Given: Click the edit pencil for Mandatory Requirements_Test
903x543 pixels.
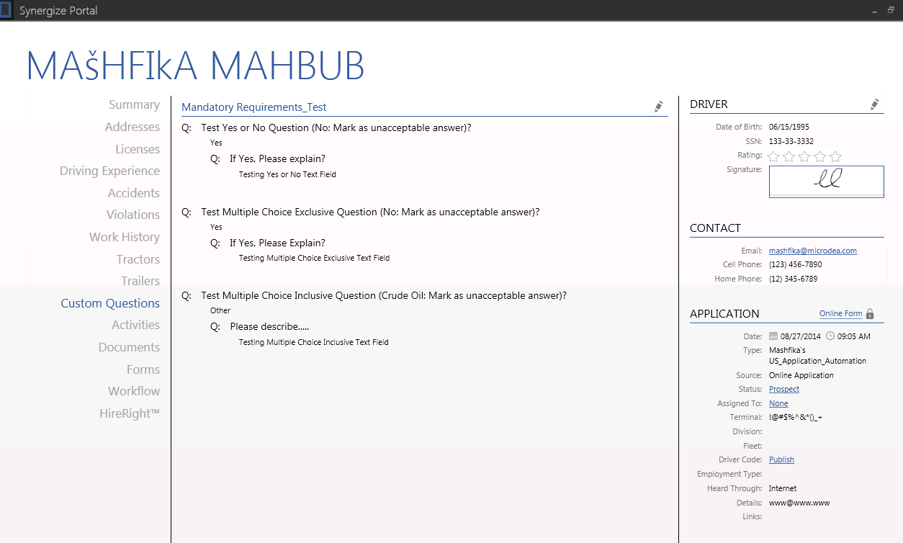Looking at the screenshot, I should [x=658, y=107].
